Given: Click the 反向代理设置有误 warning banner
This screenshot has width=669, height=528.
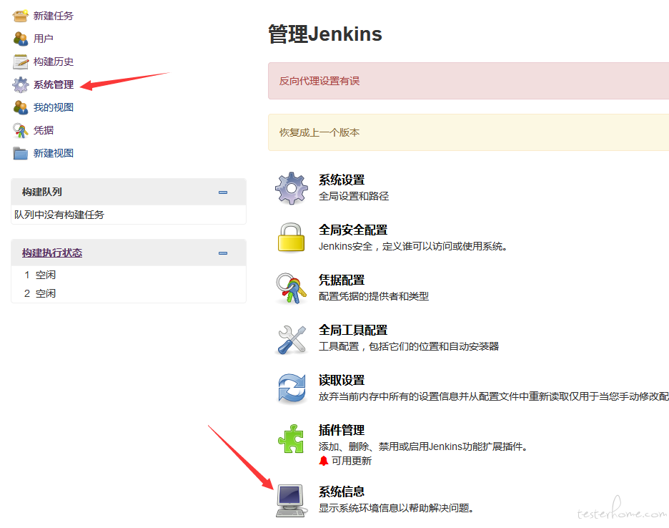Looking at the screenshot, I should point(468,81).
